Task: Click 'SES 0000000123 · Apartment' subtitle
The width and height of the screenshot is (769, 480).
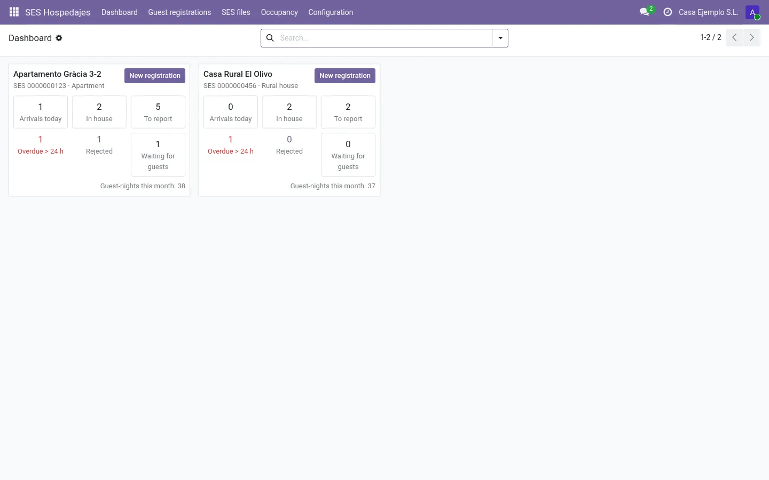Action: (x=59, y=86)
